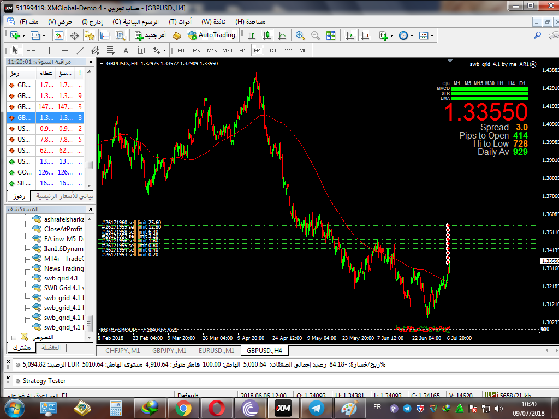Select the Equidistant Channel tool
The width and height of the screenshot is (559, 419).
pos(95,50)
